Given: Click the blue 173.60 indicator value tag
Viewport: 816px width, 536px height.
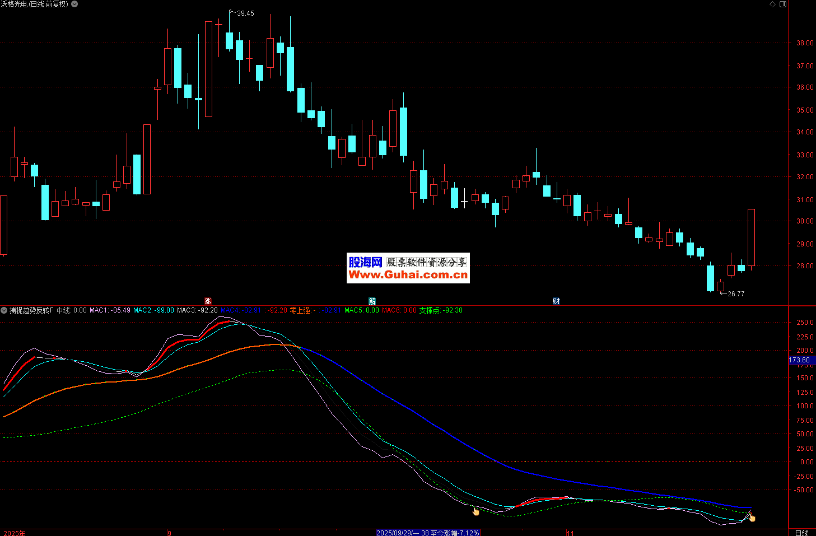Looking at the screenshot, I should pos(800,360).
